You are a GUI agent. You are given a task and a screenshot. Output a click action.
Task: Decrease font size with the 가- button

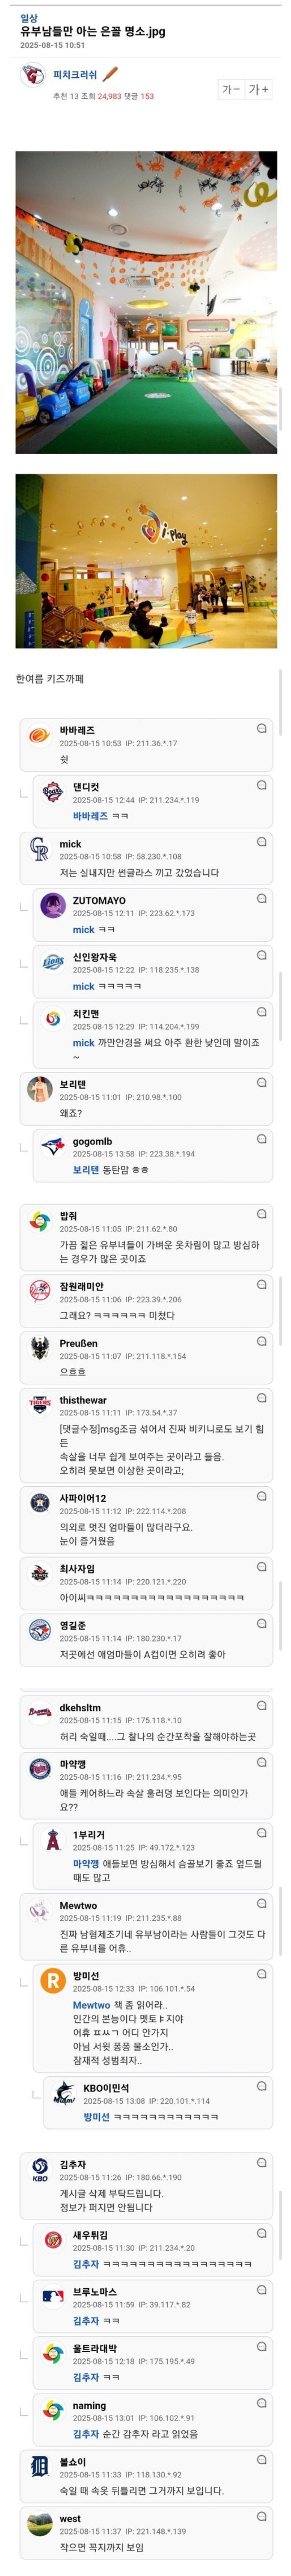pos(231,89)
